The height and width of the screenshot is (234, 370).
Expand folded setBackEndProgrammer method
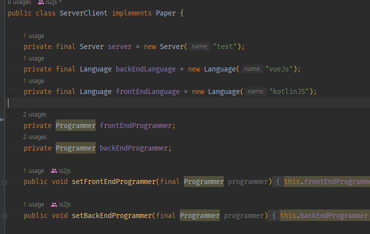pyautogui.click(x=5, y=215)
